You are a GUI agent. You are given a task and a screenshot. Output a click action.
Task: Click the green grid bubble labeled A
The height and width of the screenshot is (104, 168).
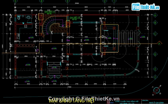click(x=155, y=15)
